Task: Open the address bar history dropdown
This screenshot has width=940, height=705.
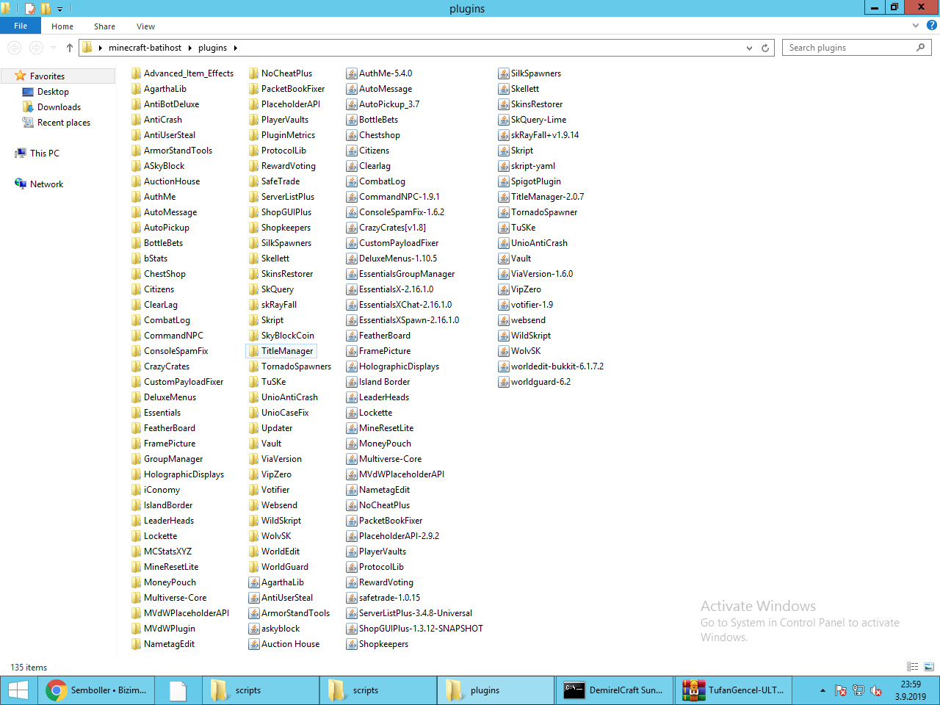Action: [x=749, y=48]
